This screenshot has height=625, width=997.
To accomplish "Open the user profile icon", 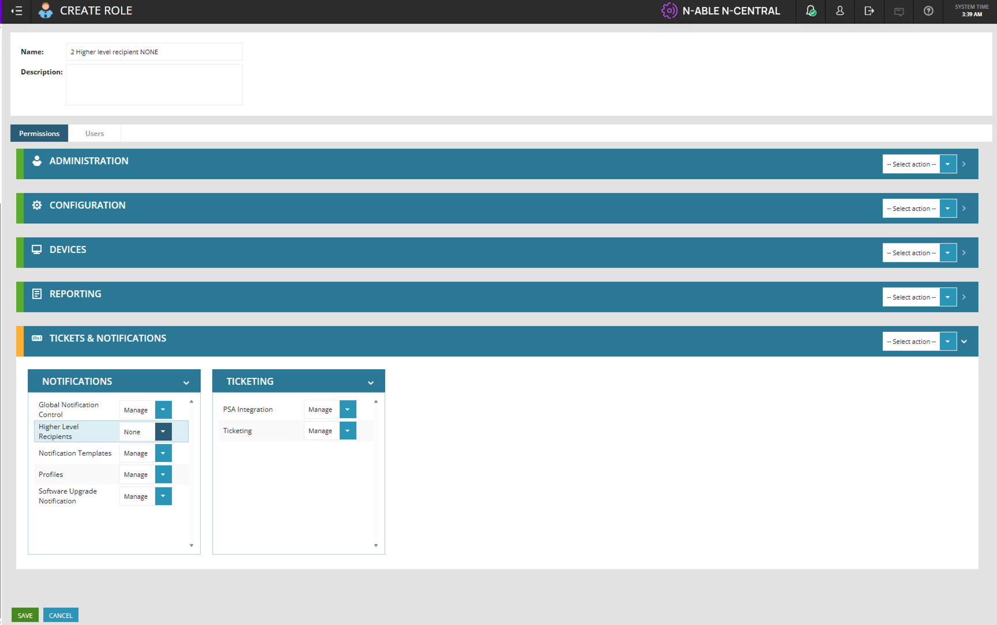I will pos(840,11).
